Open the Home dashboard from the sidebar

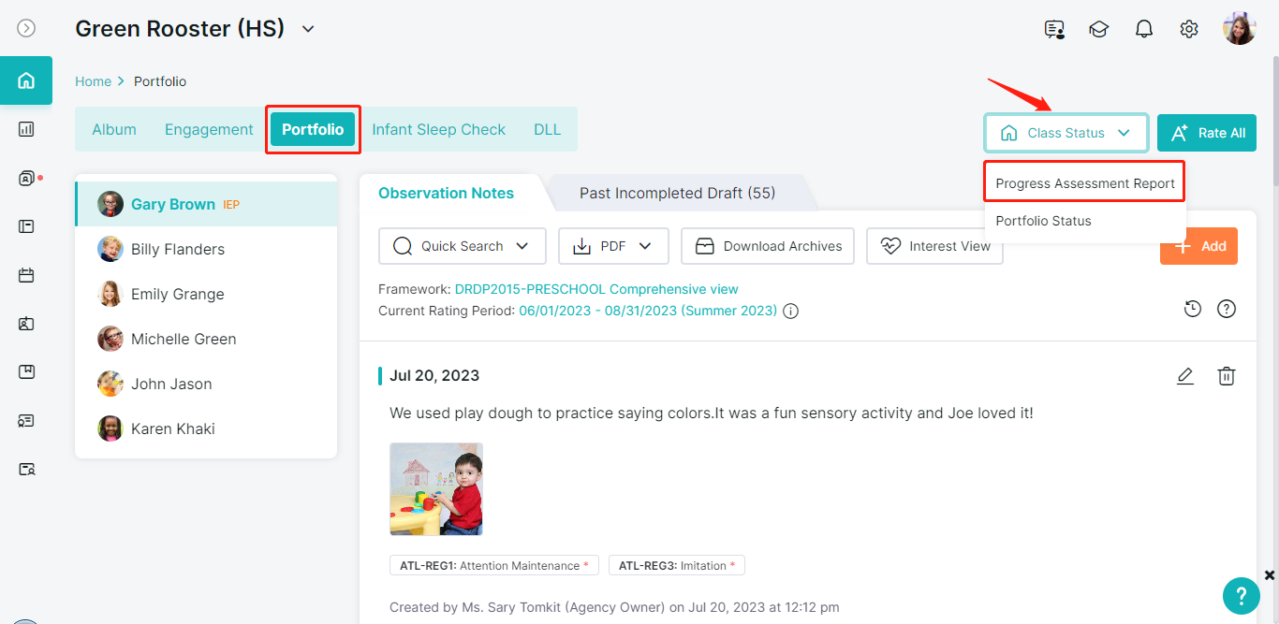(26, 80)
